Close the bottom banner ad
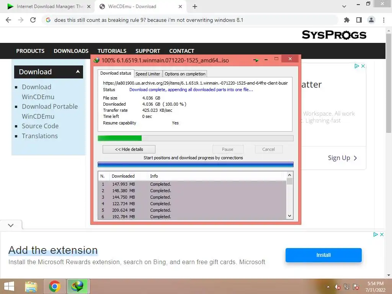 coord(382,235)
